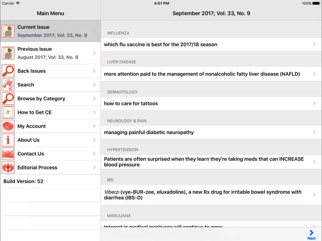Tap the LIVER DISEASE section header
This screenshot has height=241, width=322.
point(122,62)
